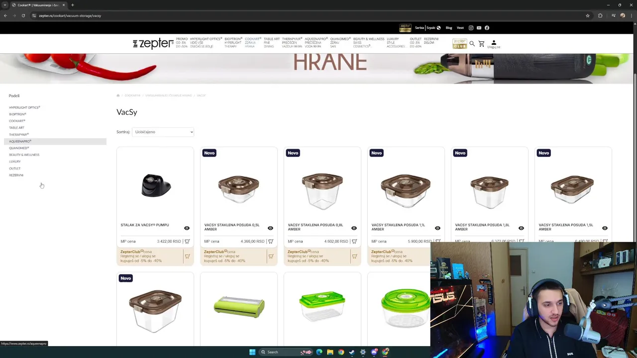Screen dimensions: 637x358
Task: Open the shopping cart icon in header
Action: coord(481,44)
